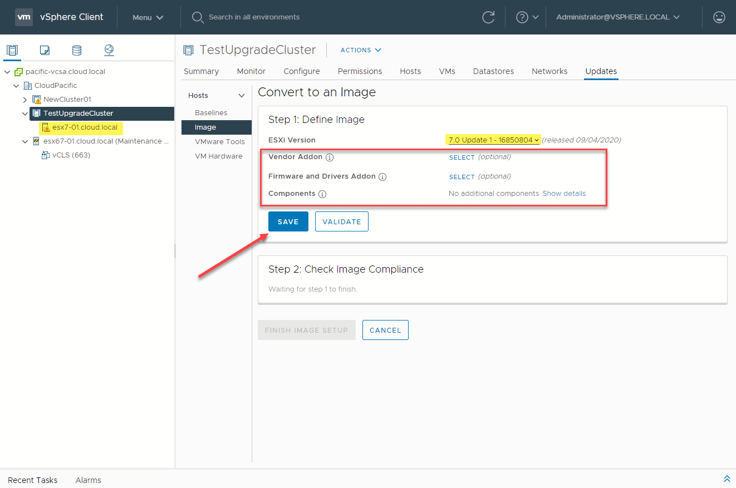Collapse the CloudPacific datacenter node
Viewport: 736px width, 488px height.
[x=16, y=86]
